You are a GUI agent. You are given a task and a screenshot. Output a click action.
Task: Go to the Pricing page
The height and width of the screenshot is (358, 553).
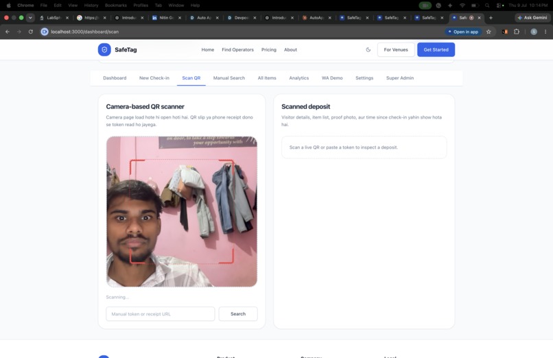pyautogui.click(x=269, y=49)
